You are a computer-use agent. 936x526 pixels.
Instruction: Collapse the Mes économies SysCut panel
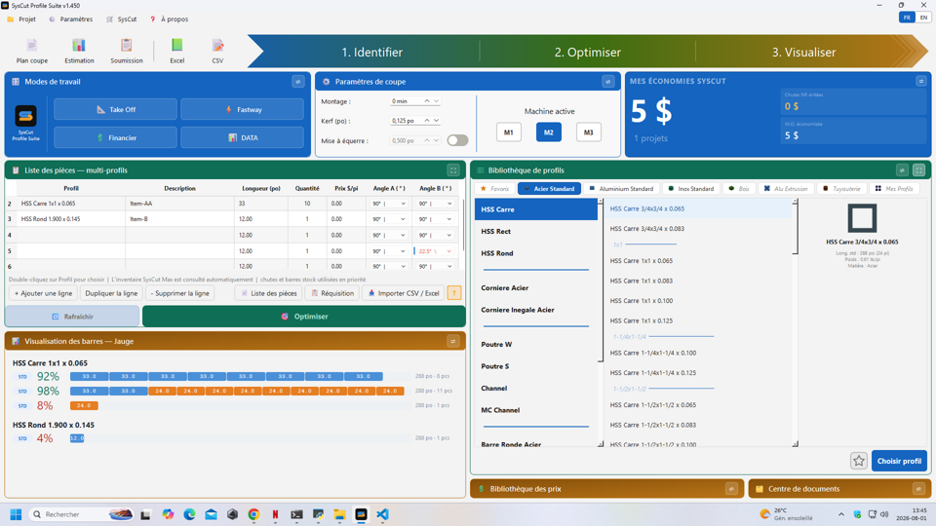pyautogui.click(x=921, y=81)
